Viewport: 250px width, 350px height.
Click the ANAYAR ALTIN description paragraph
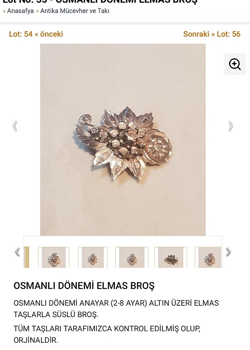pyautogui.click(x=116, y=309)
